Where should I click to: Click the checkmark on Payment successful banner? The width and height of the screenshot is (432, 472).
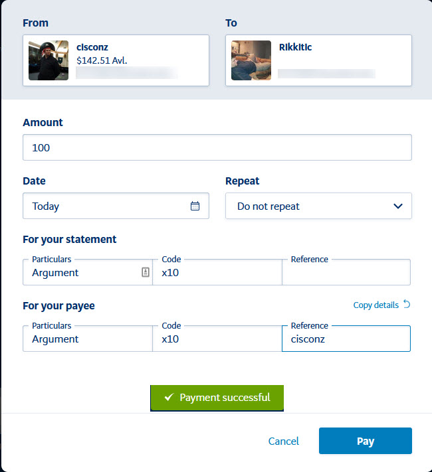coord(168,398)
